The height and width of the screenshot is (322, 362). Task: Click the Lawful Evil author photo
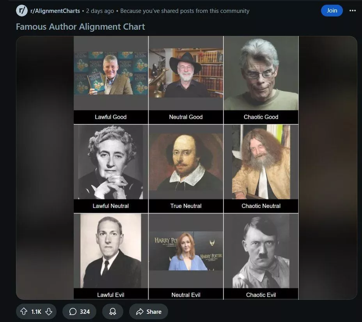(110, 251)
